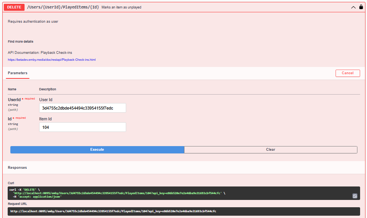
Task: Click the Responses section heading
Action: coord(17,168)
